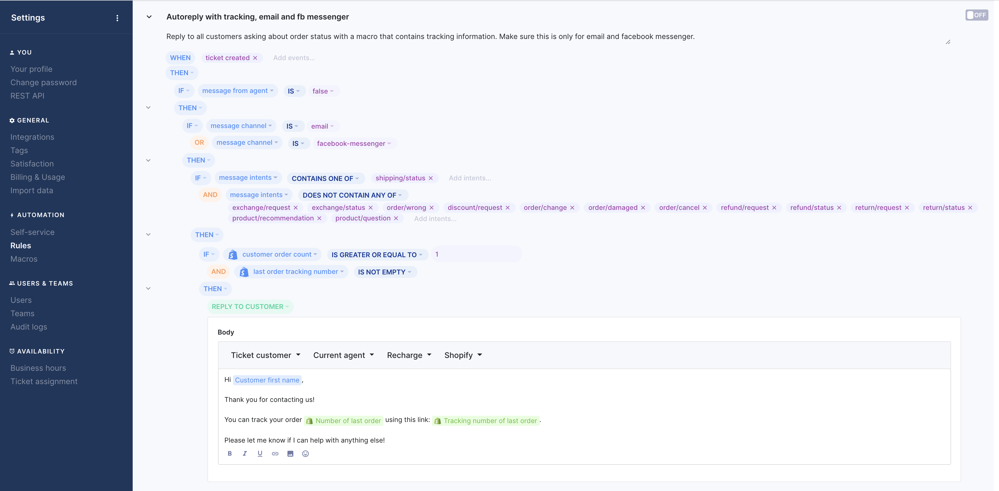Click the link insertion icon
The width and height of the screenshot is (999, 491).
(x=275, y=453)
